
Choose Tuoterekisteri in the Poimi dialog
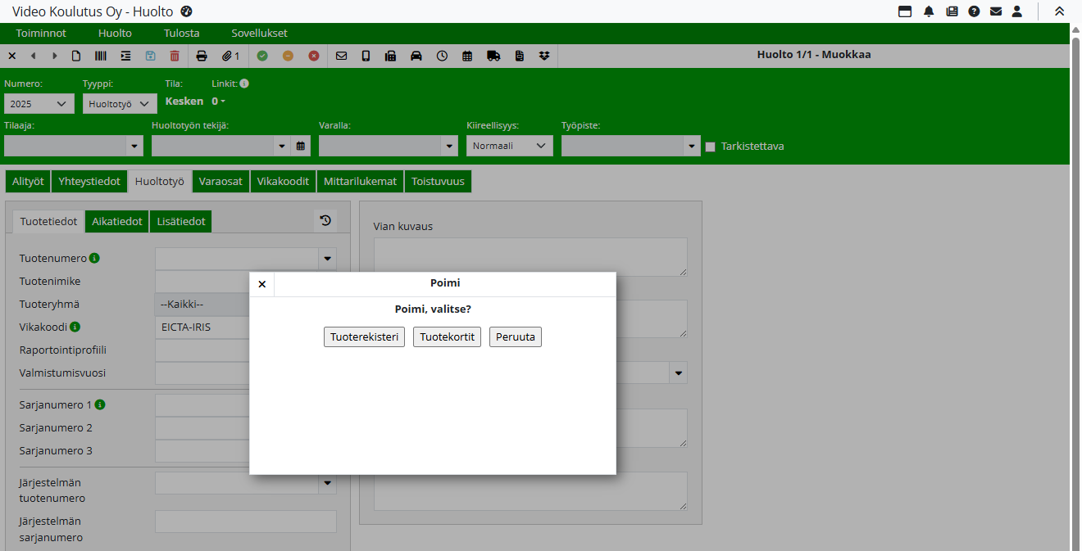(x=364, y=337)
